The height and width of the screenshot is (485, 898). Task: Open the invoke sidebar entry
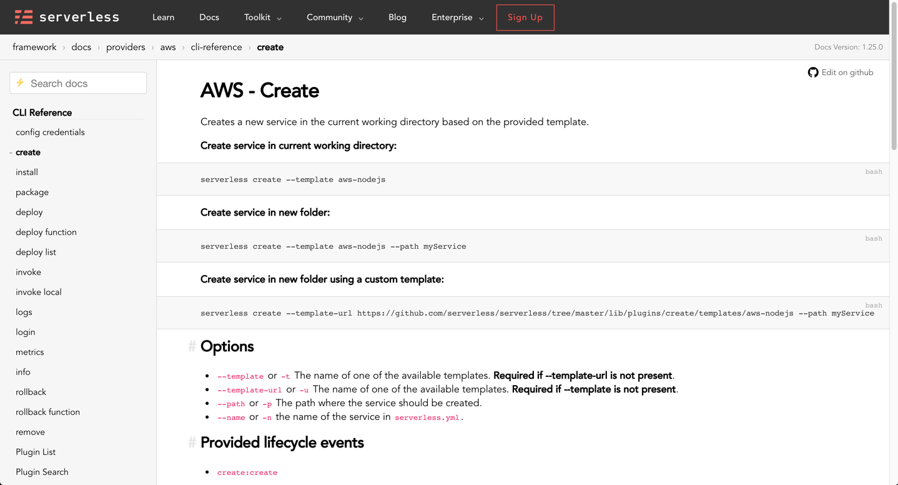[28, 272]
